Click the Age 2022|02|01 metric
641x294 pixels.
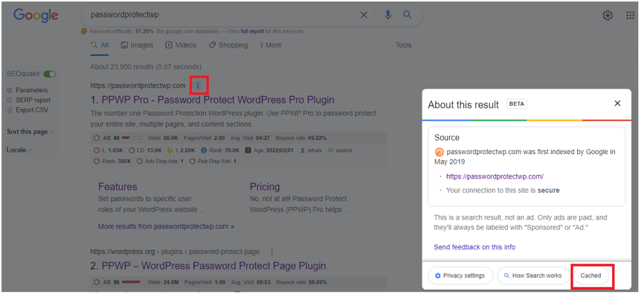tap(269, 150)
